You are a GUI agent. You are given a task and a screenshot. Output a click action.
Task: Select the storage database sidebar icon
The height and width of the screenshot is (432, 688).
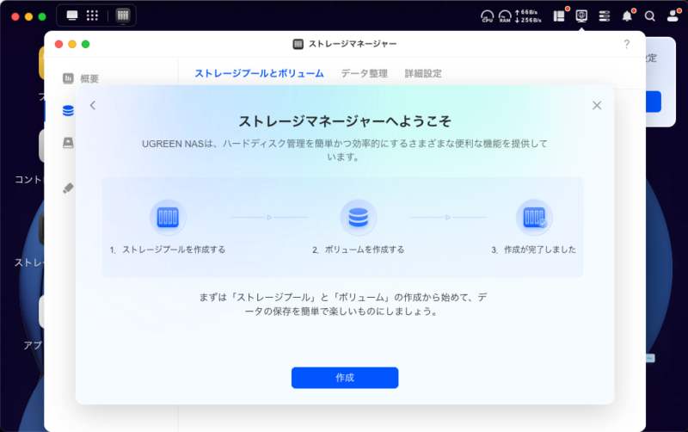click(x=68, y=110)
